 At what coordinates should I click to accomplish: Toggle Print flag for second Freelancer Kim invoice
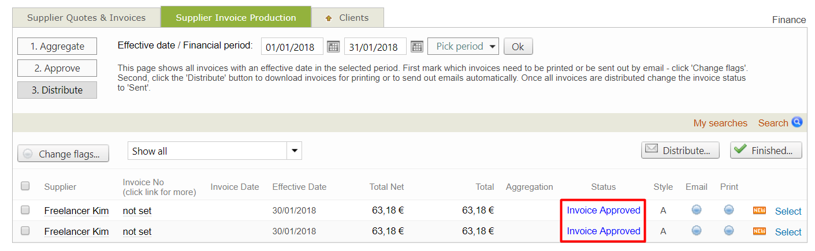(729, 231)
